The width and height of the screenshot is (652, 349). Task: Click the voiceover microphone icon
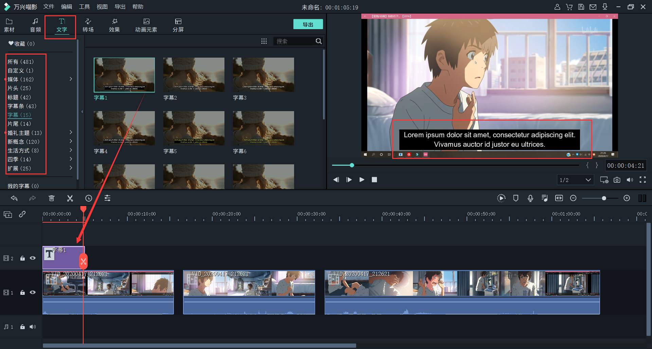[x=530, y=198]
